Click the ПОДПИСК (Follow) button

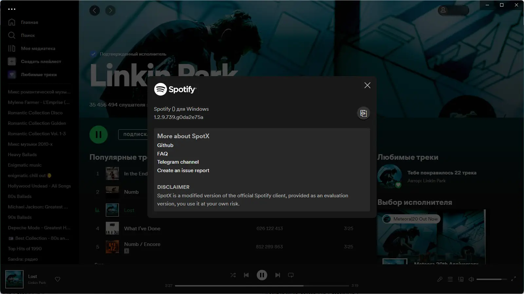click(133, 135)
